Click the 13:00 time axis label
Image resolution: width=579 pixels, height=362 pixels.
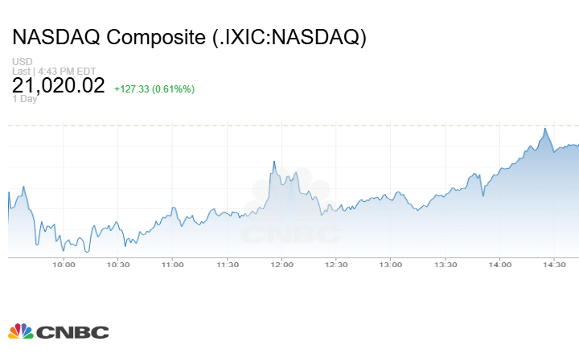tap(391, 265)
